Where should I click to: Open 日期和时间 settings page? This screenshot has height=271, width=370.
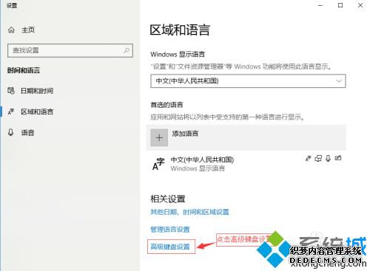(x=37, y=91)
